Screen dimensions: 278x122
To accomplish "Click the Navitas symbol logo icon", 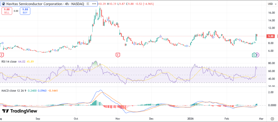I will pyautogui.click(x=4, y=4).
